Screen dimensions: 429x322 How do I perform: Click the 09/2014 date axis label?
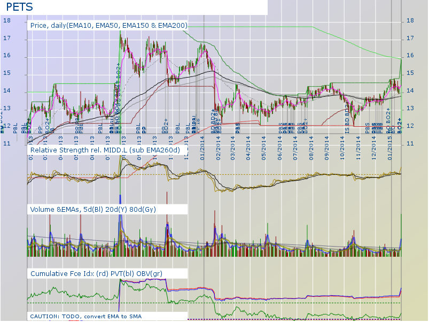[x=326, y=148]
